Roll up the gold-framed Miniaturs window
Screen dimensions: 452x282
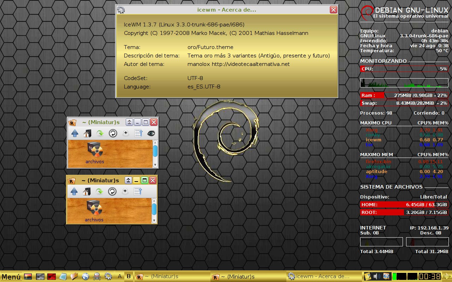click(129, 180)
